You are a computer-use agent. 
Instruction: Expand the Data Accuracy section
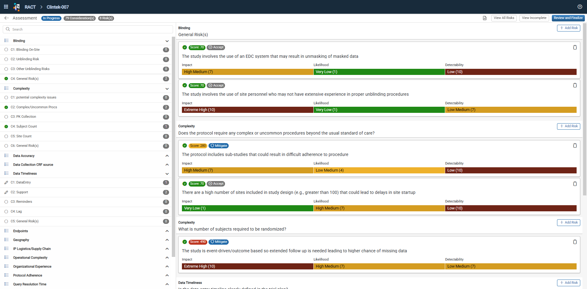click(x=167, y=156)
